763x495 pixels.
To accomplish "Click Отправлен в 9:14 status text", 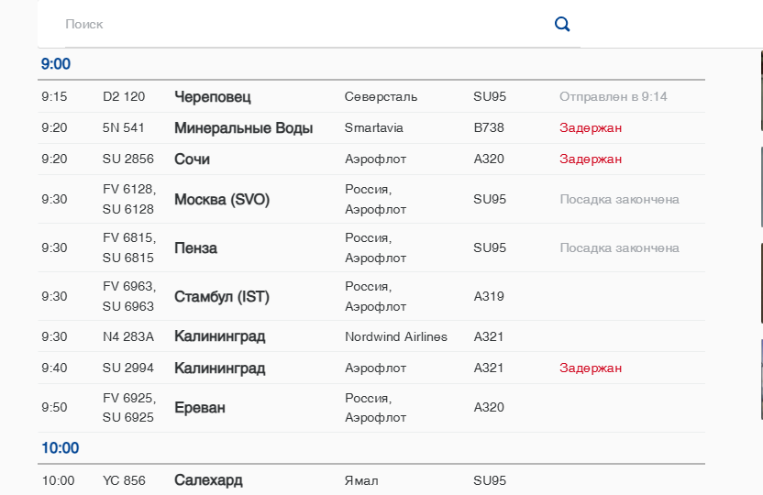I will click(613, 97).
